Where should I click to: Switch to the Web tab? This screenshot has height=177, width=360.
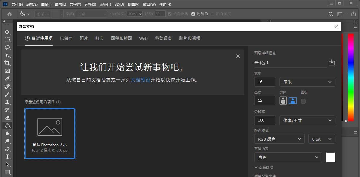click(x=143, y=38)
